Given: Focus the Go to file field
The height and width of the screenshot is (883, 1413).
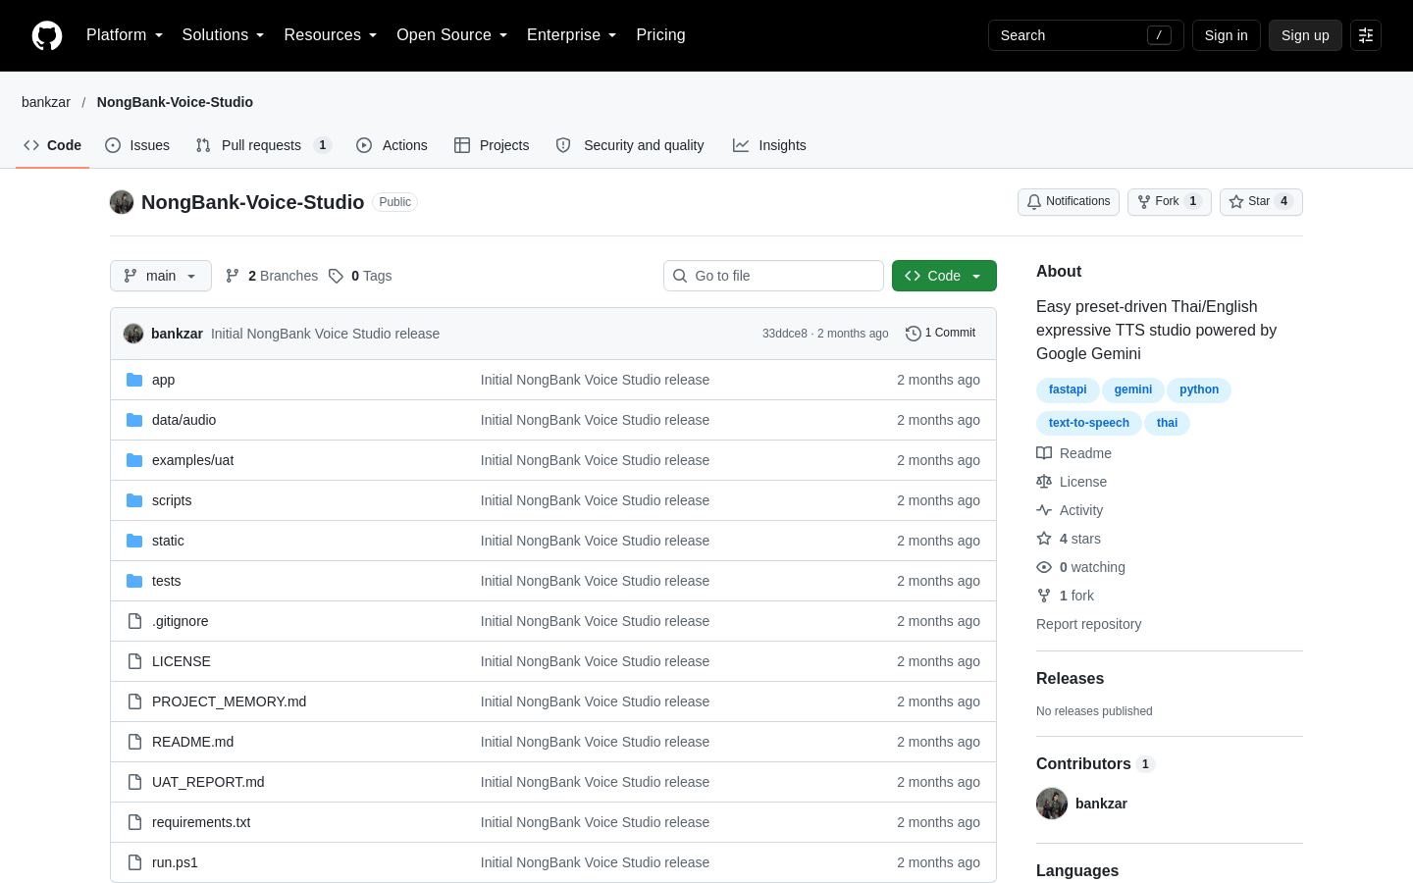Looking at the screenshot, I should point(773,276).
